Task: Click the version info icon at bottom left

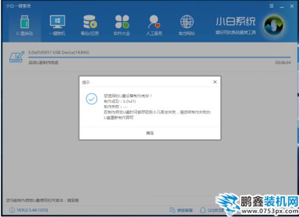Action: point(12,210)
